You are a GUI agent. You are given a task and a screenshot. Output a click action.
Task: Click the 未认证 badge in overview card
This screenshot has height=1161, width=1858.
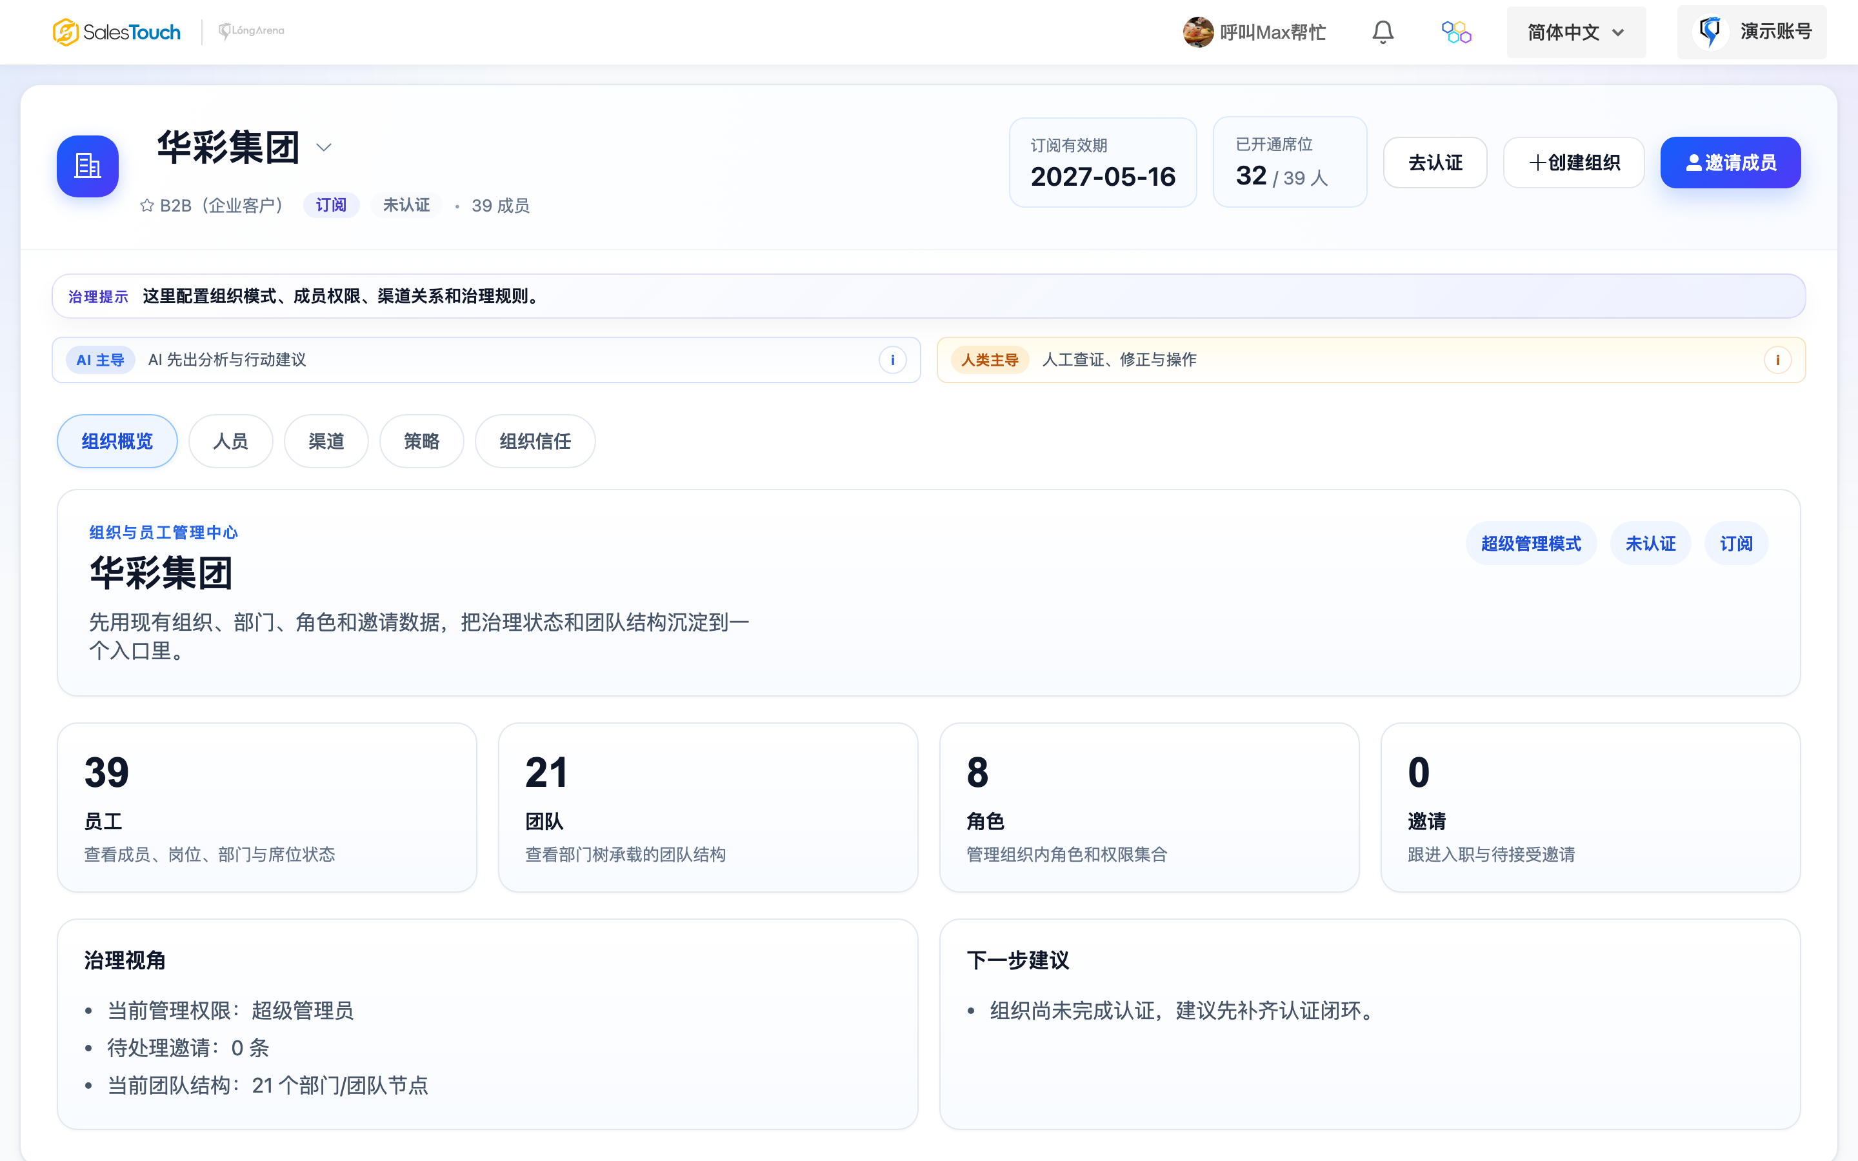tap(1651, 544)
